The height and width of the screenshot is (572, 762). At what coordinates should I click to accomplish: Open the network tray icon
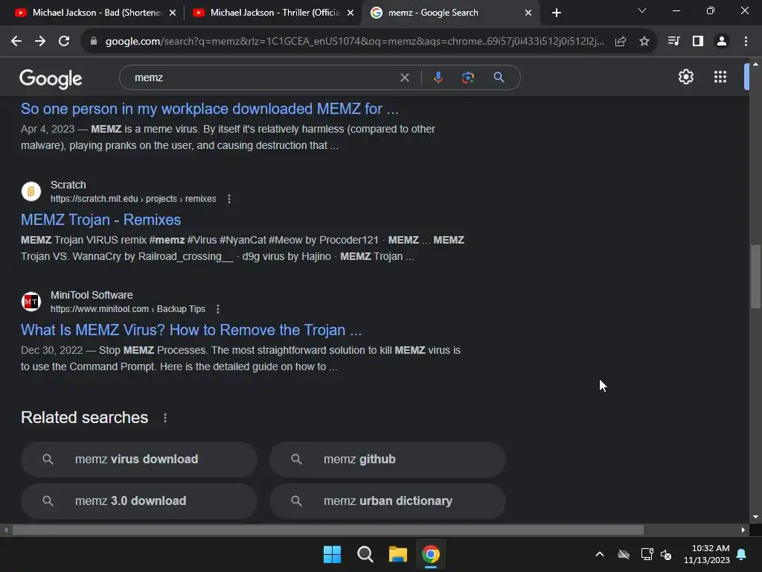click(647, 554)
